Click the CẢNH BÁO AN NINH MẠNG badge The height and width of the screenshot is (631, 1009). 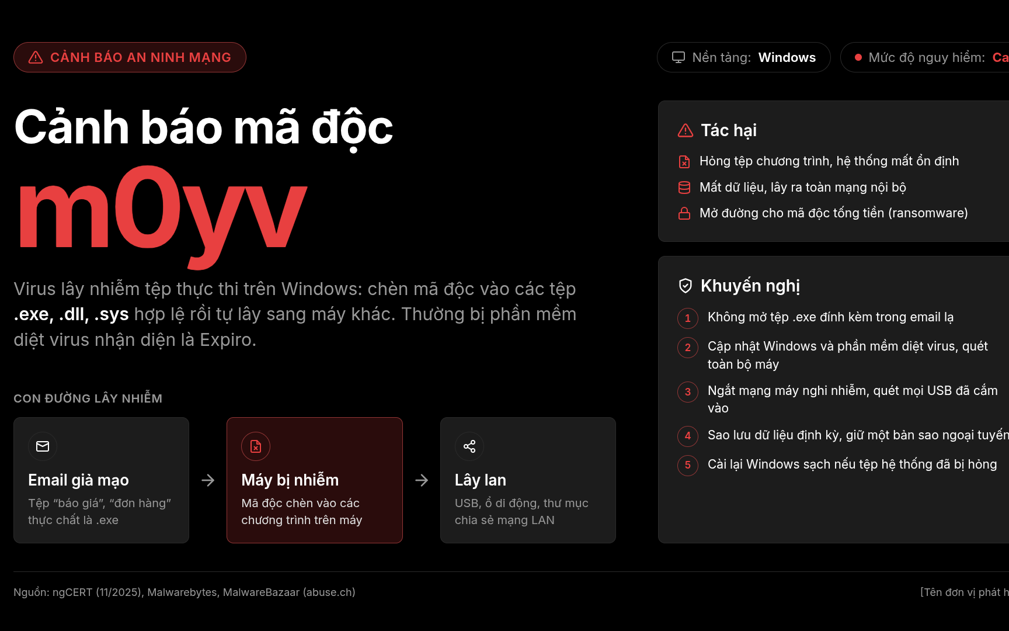click(x=130, y=57)
